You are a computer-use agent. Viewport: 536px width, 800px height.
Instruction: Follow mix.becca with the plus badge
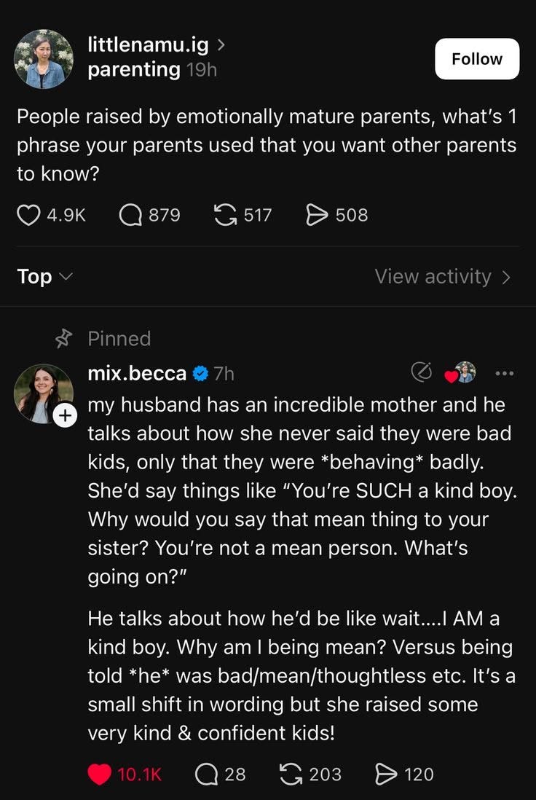pos(65,415)
